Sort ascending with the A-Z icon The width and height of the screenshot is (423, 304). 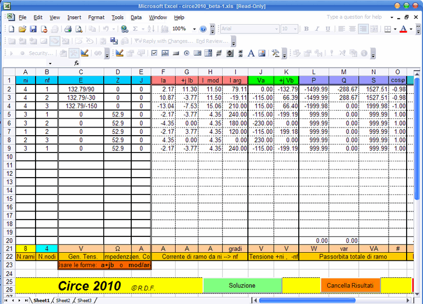(151, 29)
